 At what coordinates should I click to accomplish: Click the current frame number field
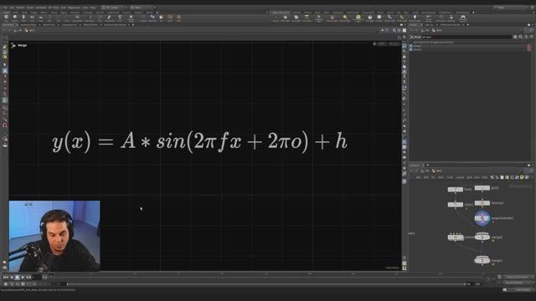38,278
